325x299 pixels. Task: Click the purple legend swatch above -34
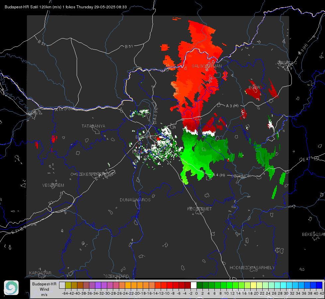click(98, 285)
